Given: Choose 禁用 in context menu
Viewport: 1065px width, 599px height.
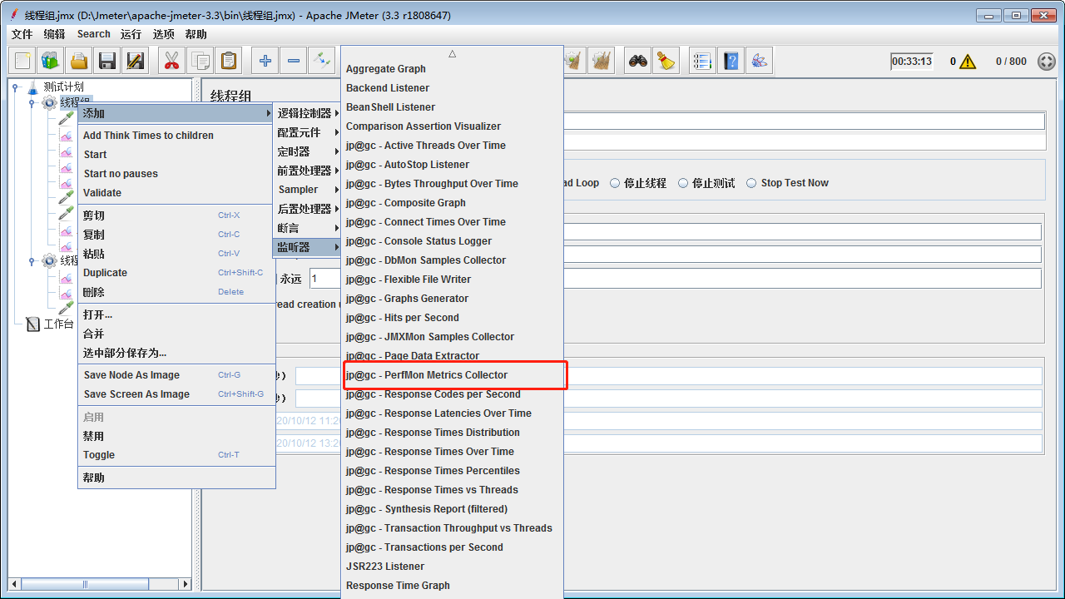Looking at the screenshot, I should click(176, 436).
